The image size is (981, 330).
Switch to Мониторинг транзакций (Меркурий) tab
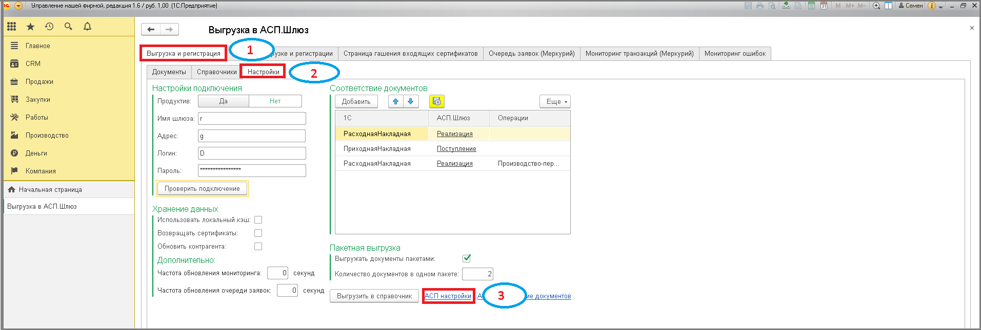click(639, 53)
